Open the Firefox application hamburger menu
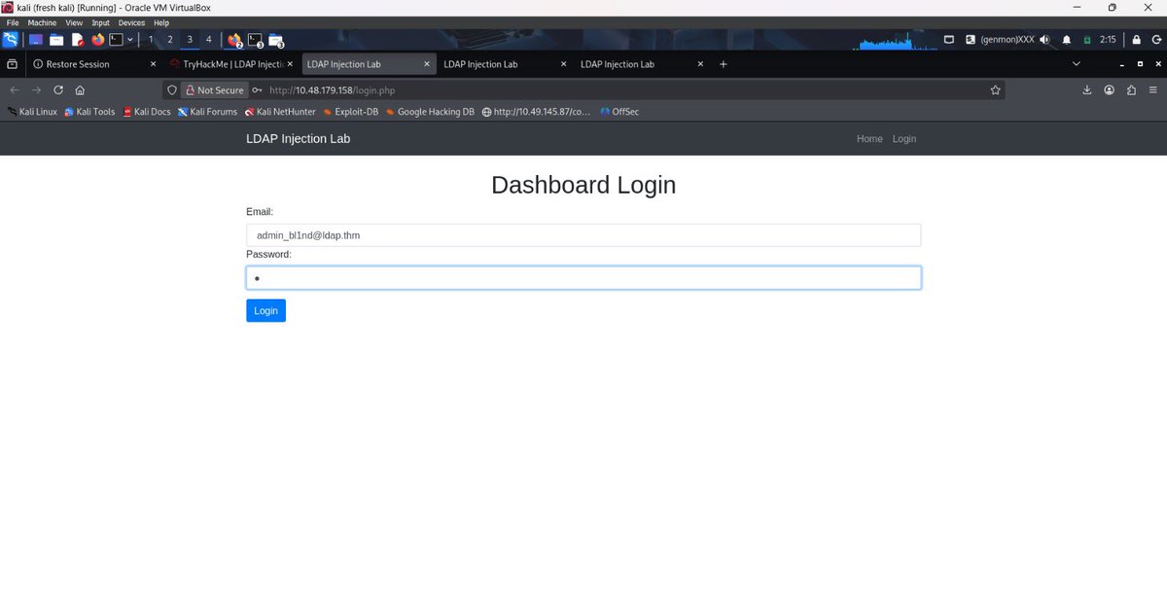This screenshot has width=1167, height=601. pos(1152,89)
